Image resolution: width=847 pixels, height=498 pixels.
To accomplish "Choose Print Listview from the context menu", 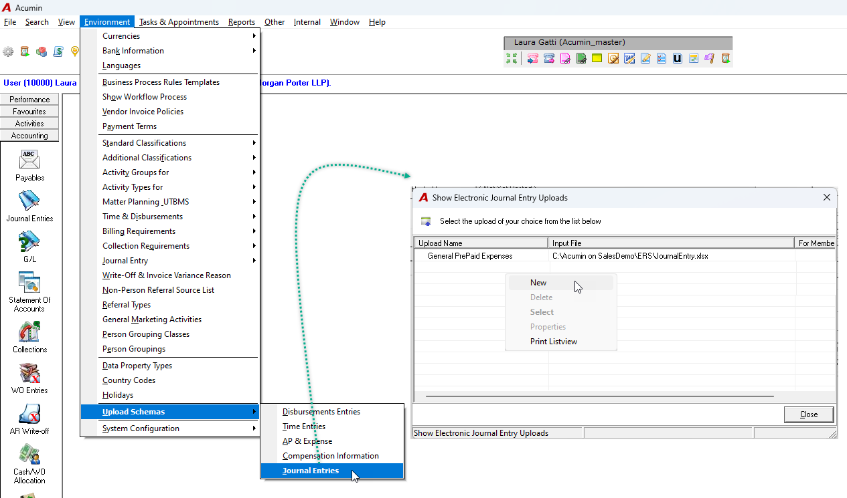I will pos(560,342).
